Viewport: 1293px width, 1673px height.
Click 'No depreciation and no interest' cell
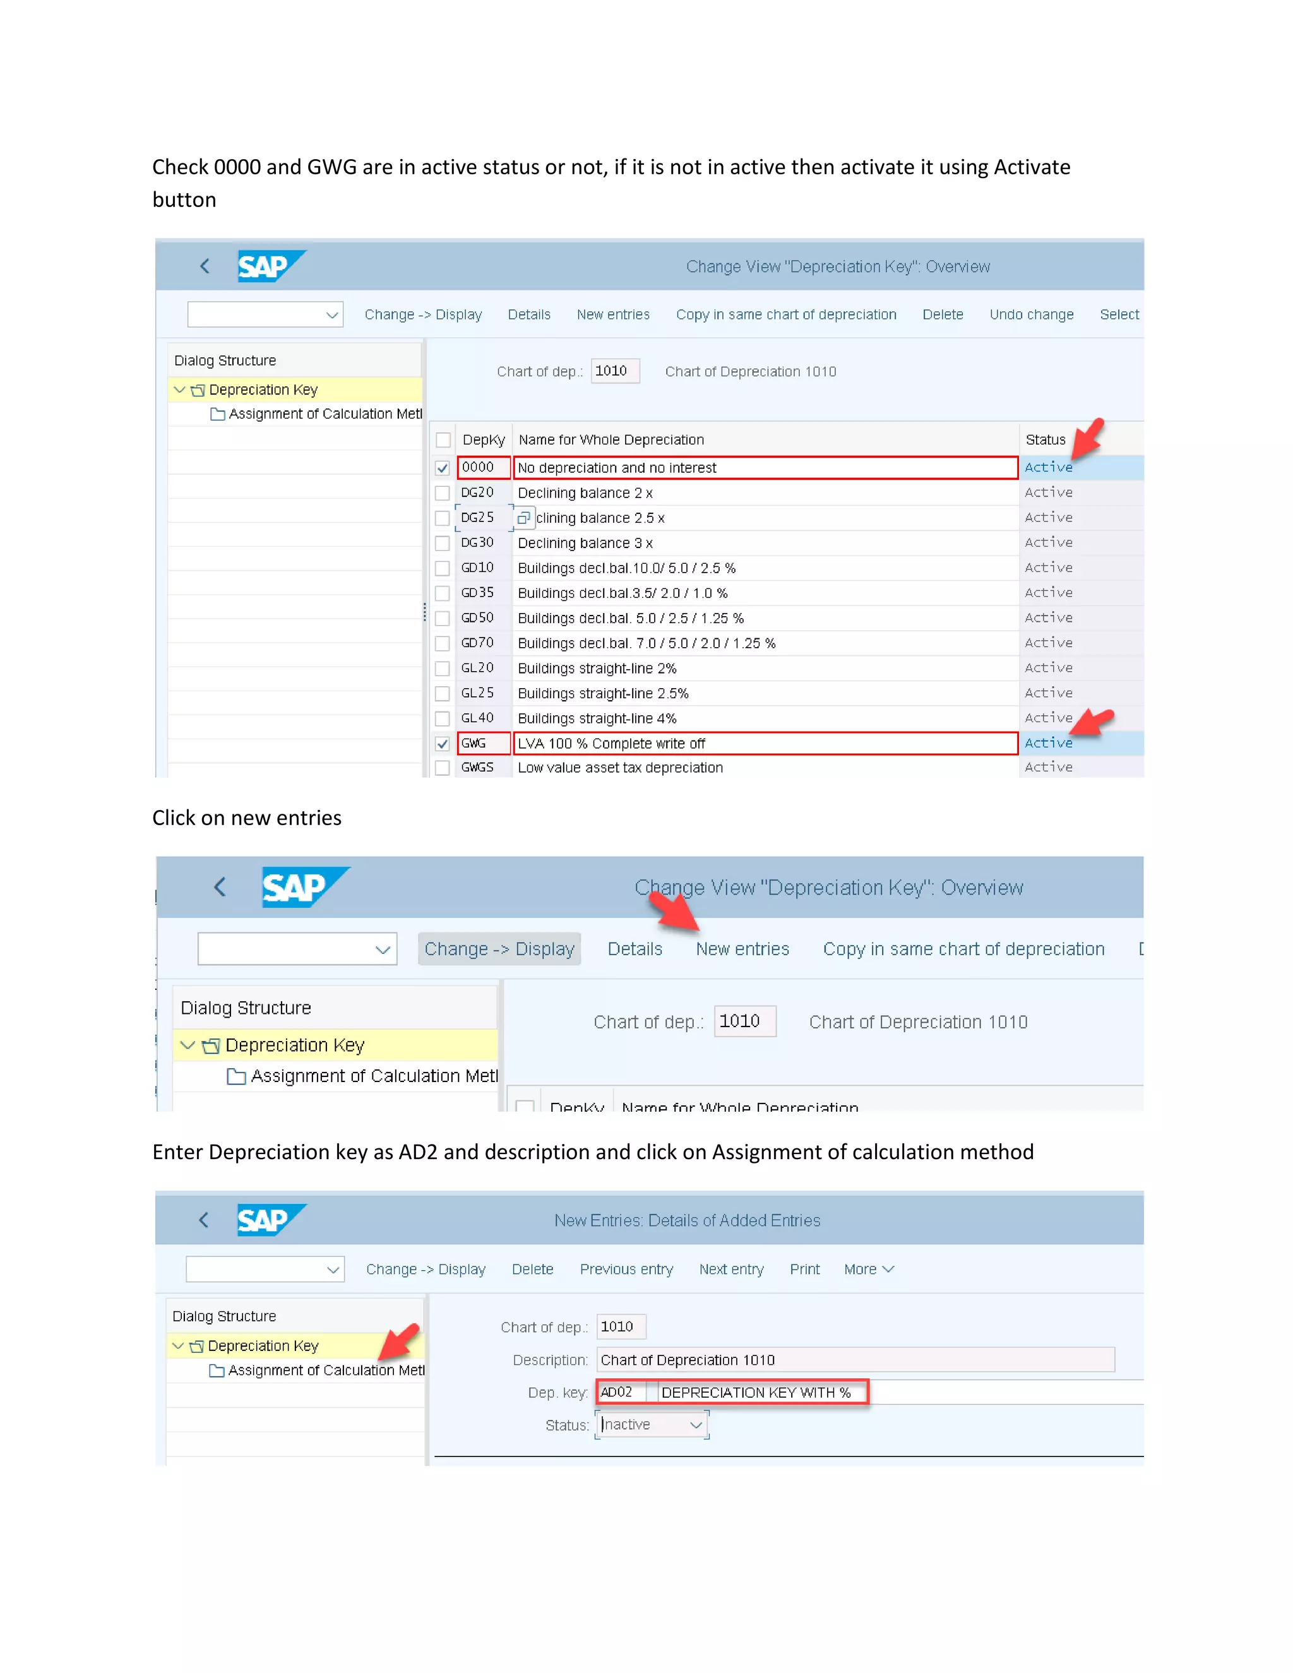765,467
